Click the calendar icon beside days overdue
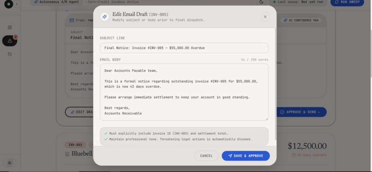372x172 pixels. pos(294,155)
